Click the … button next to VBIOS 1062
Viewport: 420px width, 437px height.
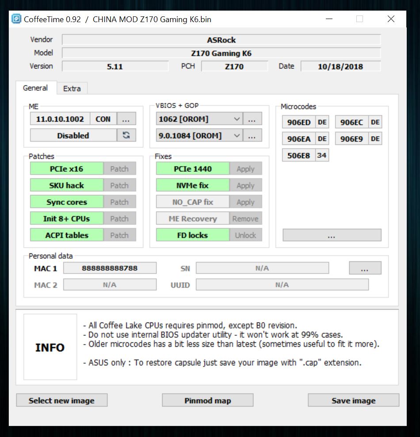click(x=252, y=119)
